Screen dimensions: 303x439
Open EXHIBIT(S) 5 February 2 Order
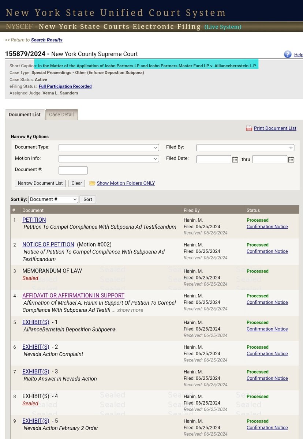(35, 421)
